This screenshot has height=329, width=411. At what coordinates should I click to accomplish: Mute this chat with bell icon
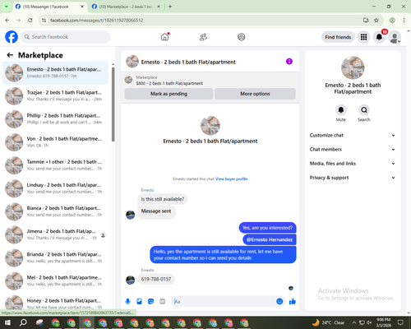(x=341, y=110)
